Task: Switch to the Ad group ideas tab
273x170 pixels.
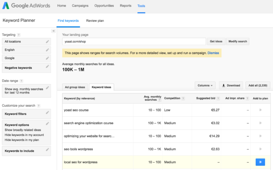Action: pyautogui.click(x=75, y=87)
